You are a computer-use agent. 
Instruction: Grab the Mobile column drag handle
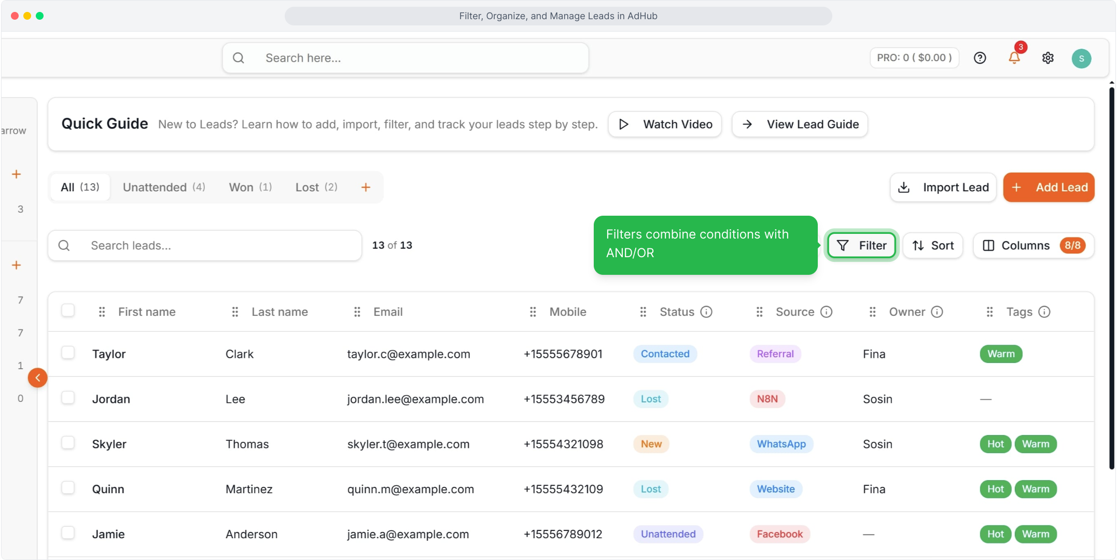coord(533,312)
